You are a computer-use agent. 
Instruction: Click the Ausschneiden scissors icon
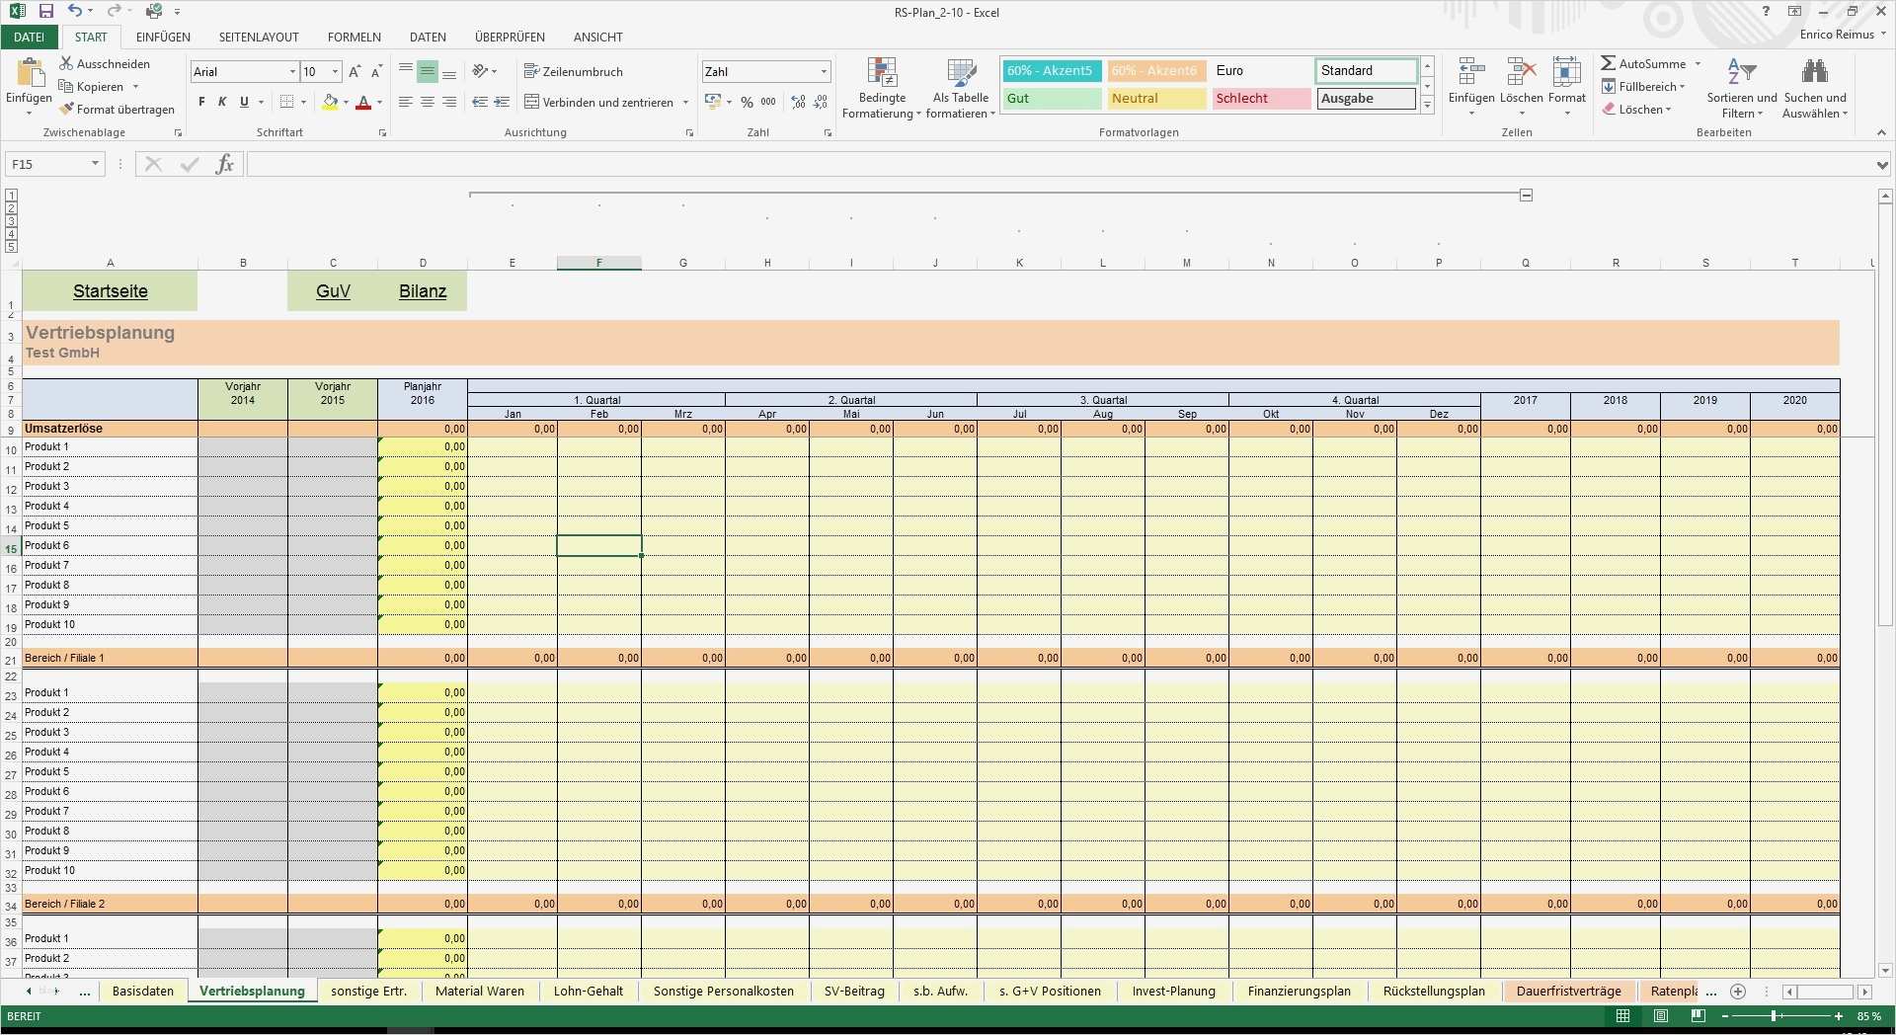tap(67, 63)
